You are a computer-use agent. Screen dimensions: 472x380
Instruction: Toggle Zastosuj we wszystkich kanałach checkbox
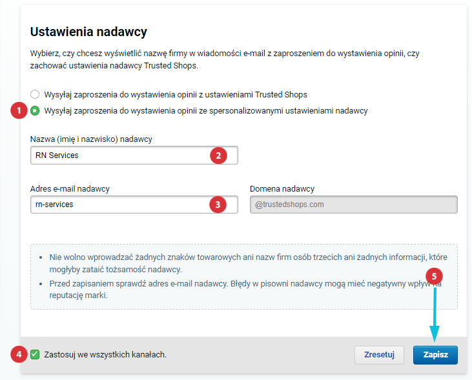click(x=35, y=354)
